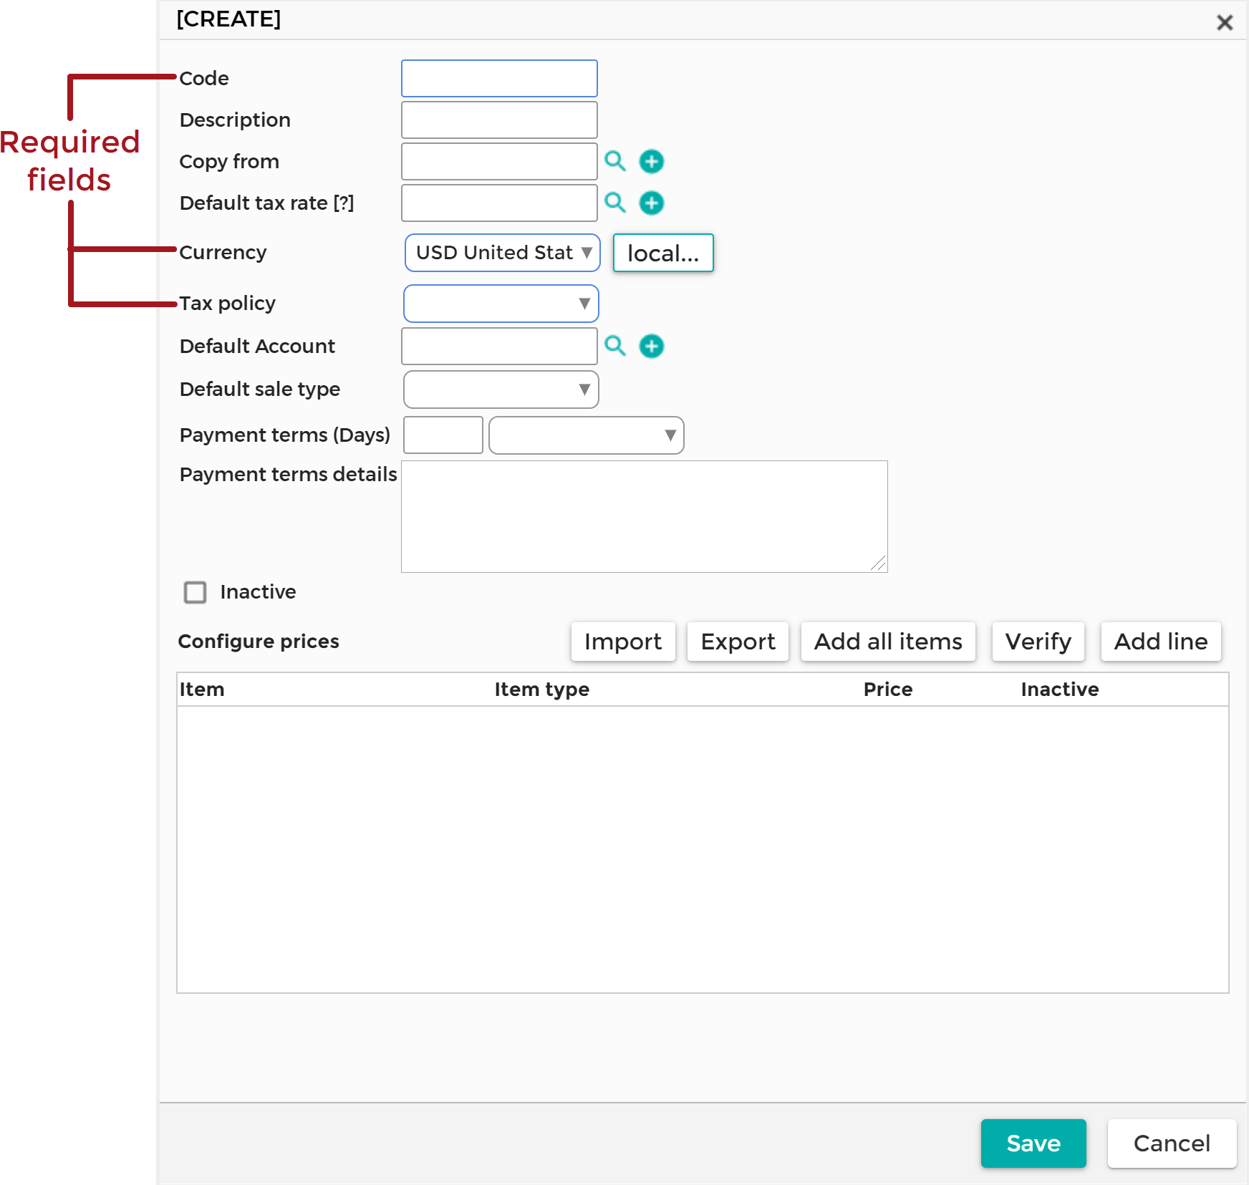Close the CREATE dialog
The height and width of the screenshot is (1185, 1249).
coord(1225,22)
